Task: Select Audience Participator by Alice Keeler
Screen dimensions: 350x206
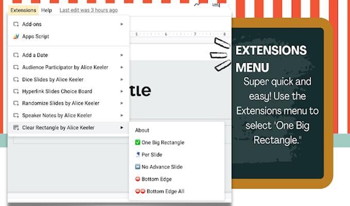Action: pos(68,67)
